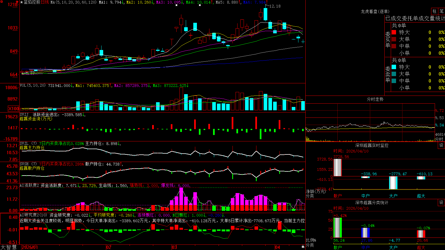Switch Dragon-Tiger panel to 柱 view

click(x=434, y=11)
